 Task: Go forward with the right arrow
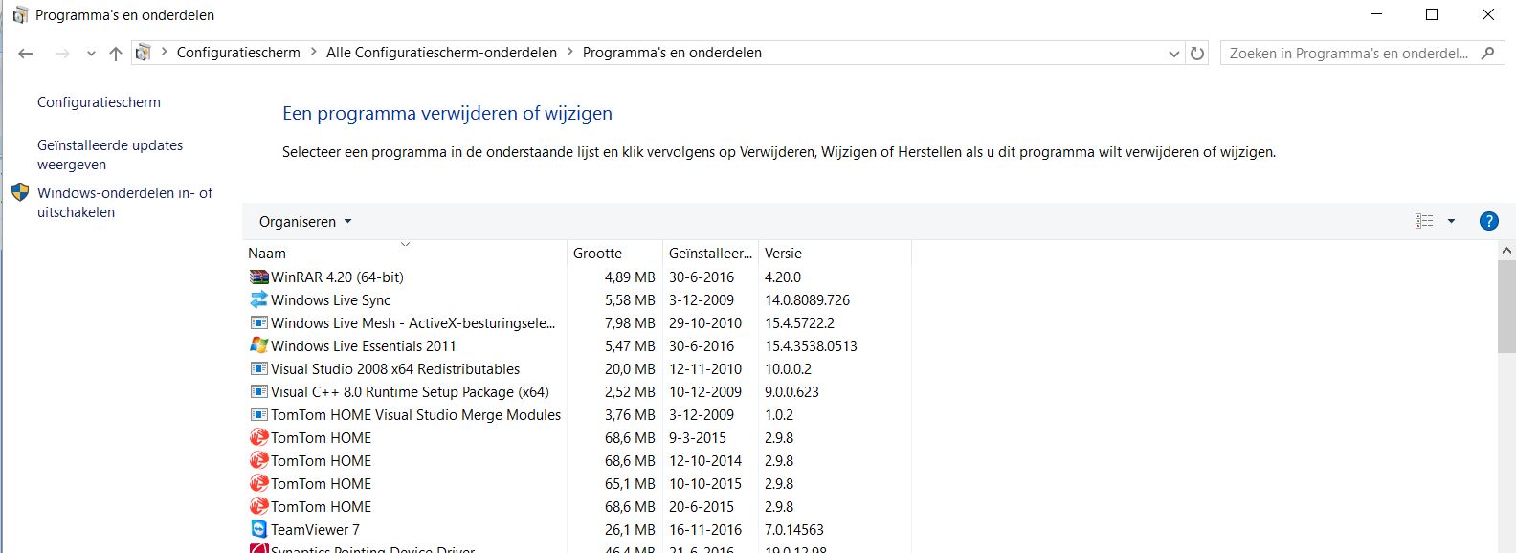[62, 54]
